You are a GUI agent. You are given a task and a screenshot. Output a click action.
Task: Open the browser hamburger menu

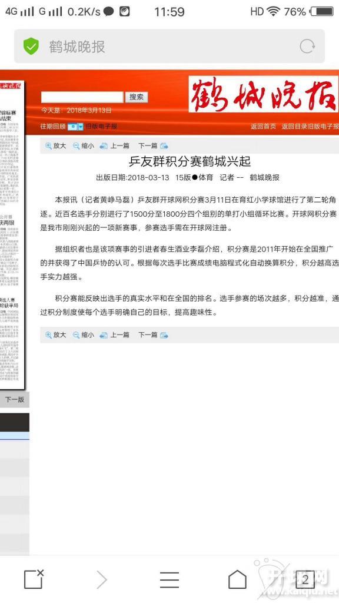click(x=169, y=579)
